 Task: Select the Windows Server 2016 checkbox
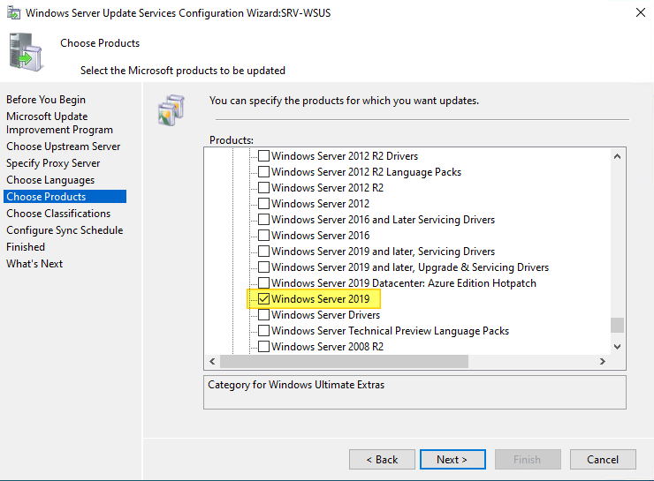[x=263, y=236]
